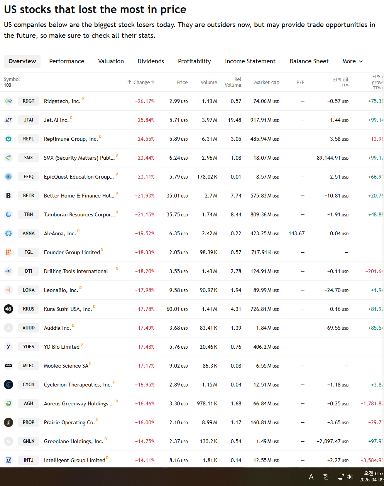Click MLEC market cap 6.55 M USD
Viewport: 384px width, 486px height.
(267, 366)
